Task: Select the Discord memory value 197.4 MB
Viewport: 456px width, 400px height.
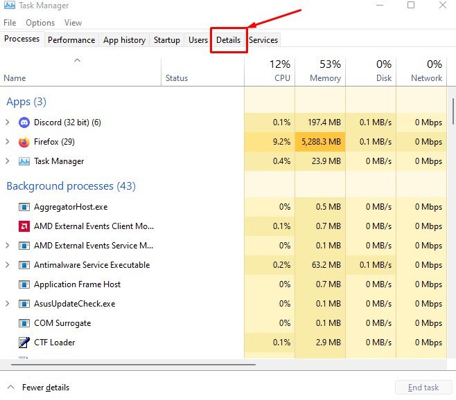Action: point(324,122)
